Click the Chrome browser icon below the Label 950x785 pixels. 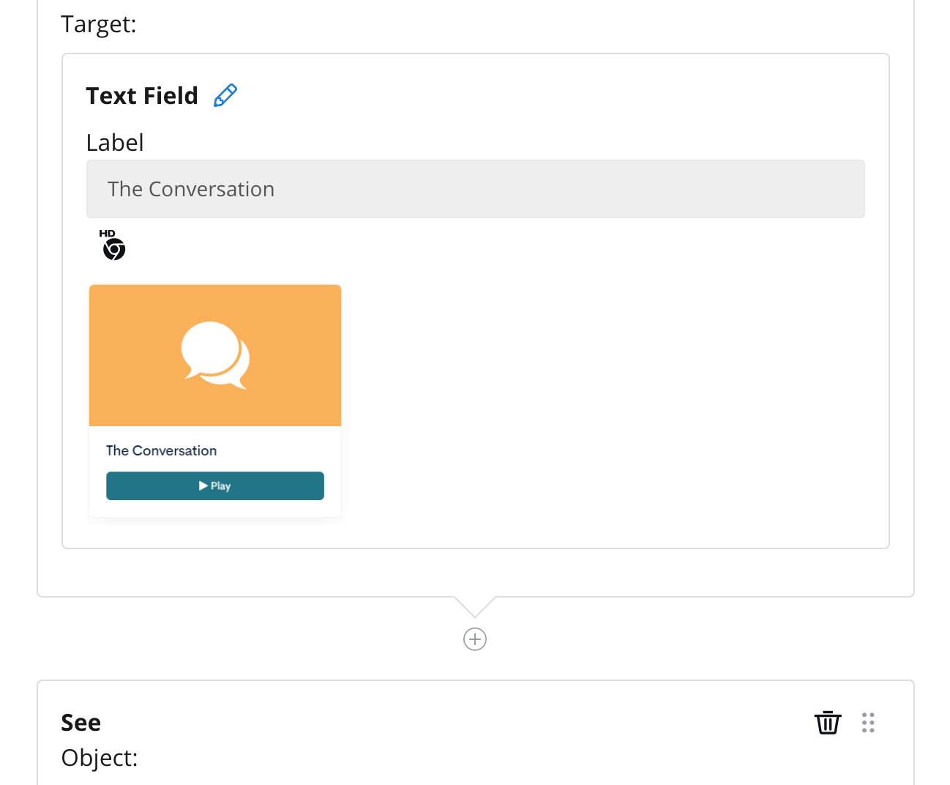pyautogui.click(x=113, y=249)
